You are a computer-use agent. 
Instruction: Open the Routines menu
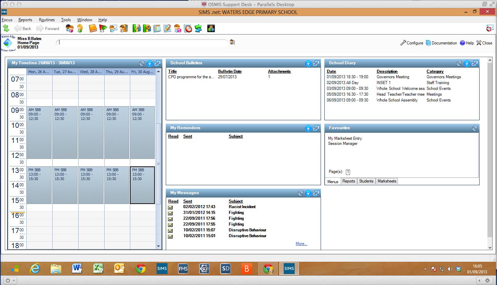(46, 20)
